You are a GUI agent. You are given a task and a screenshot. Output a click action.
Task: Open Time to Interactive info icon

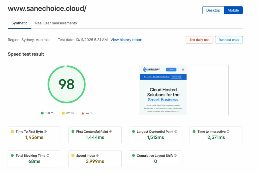pos(228,132)
